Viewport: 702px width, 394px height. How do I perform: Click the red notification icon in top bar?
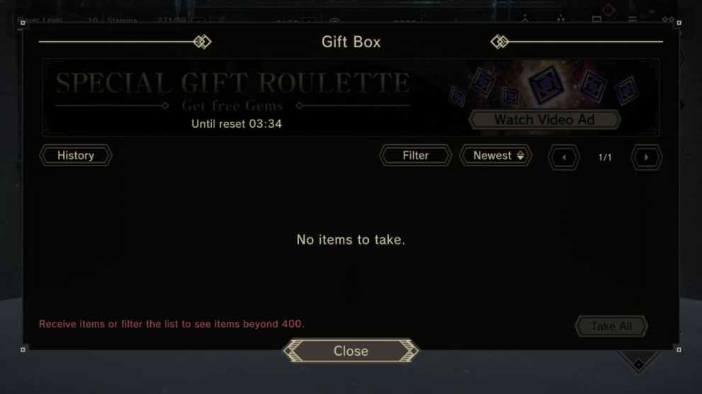point(608,9)
